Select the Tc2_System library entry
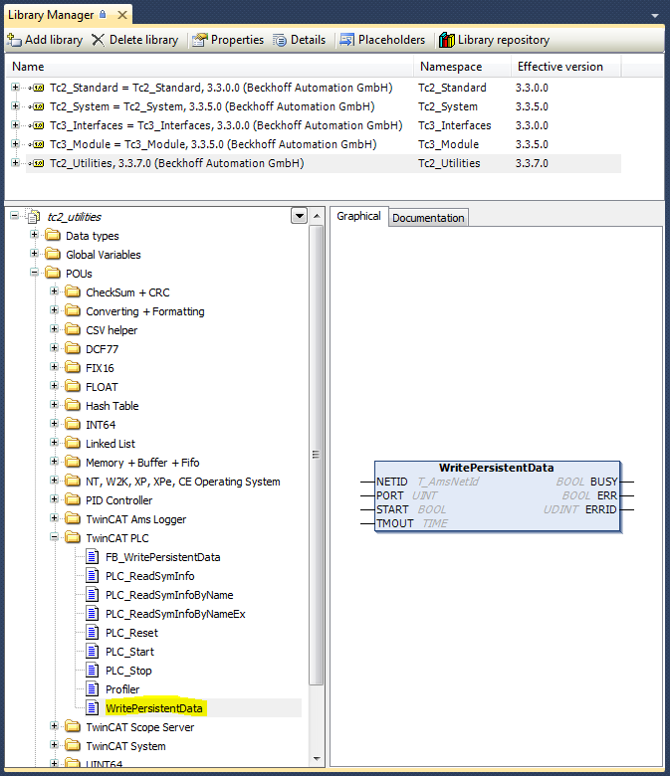 pyautogui.click(x=212, y=106)
